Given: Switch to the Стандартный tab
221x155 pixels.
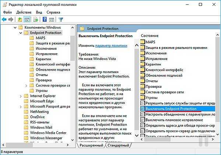Looking at the screenshot, I should tap(118, 145).
